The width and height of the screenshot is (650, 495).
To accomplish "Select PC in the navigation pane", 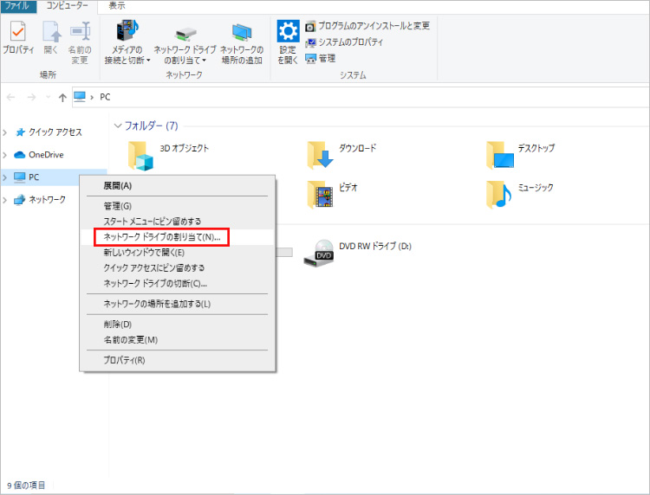I will point(27,177).
